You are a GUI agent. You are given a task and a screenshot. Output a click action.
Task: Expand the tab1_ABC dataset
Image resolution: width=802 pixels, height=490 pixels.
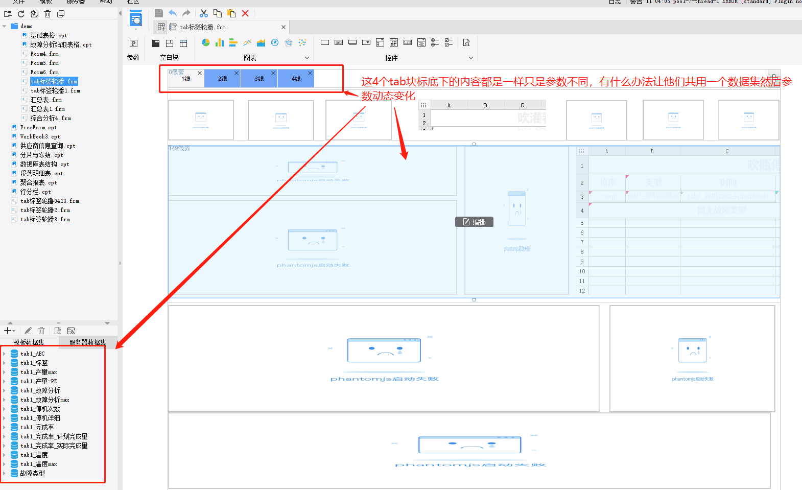click(4, 354)
